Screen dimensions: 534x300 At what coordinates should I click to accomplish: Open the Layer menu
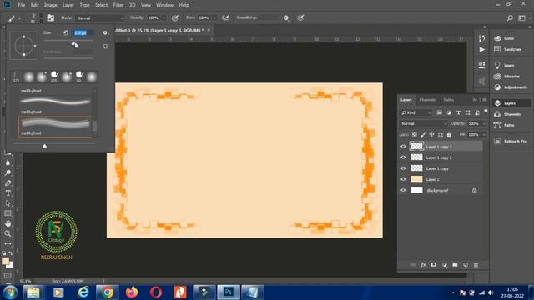[x=68, y=5]
